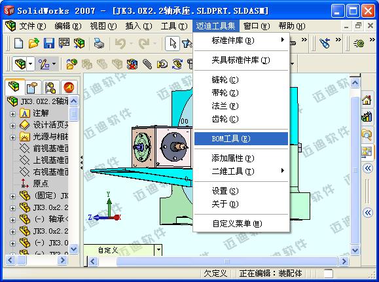Choose 夹具标准件库 from the menu
Screen dimensions: 379x282
click(241, 60)
